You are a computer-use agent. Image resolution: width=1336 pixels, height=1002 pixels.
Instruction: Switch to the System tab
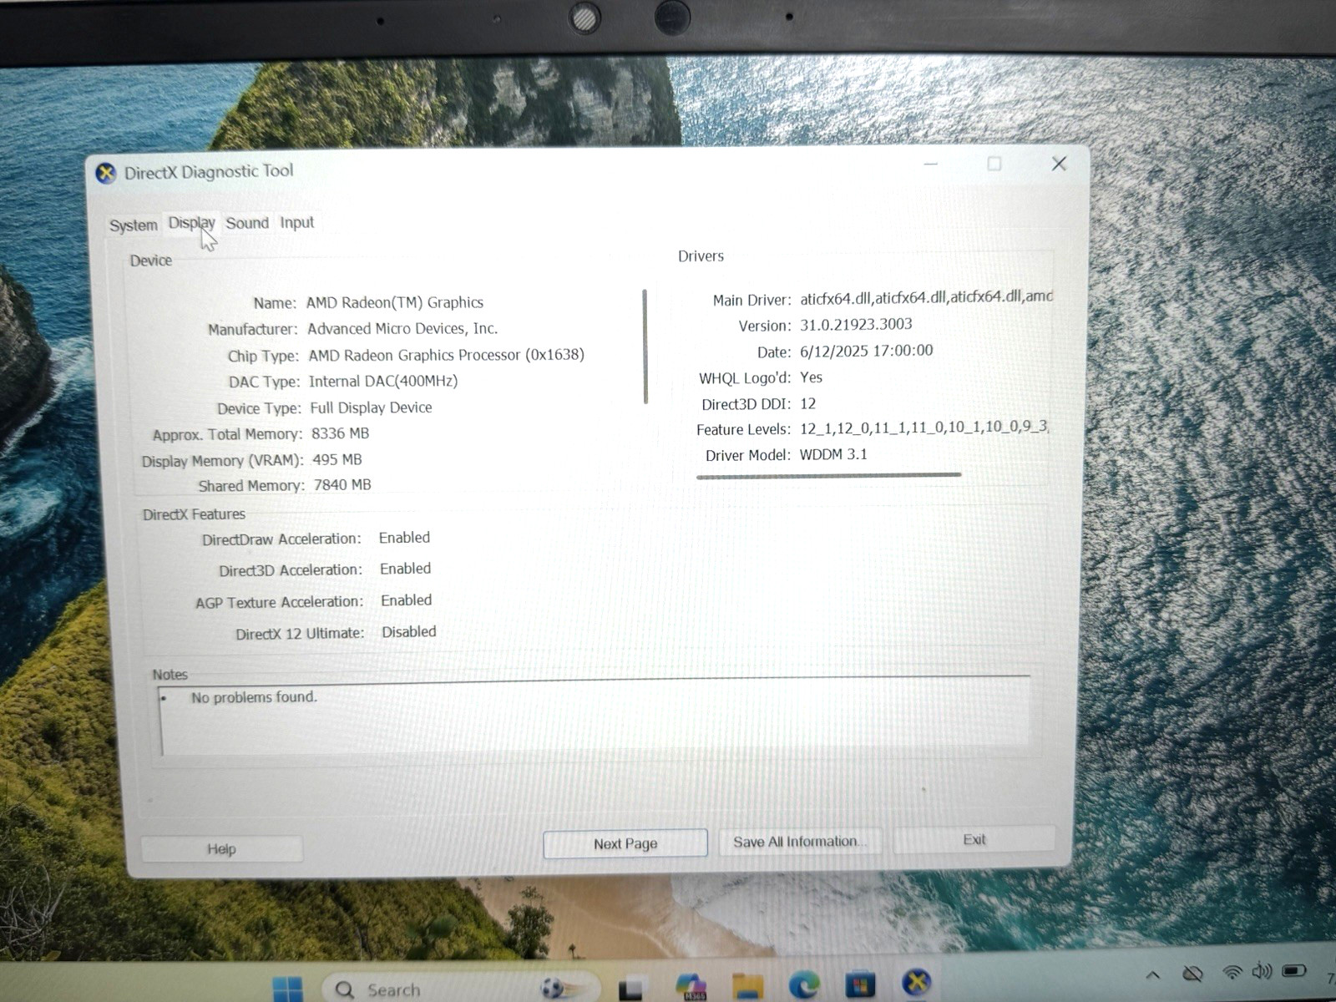(133, 225)
